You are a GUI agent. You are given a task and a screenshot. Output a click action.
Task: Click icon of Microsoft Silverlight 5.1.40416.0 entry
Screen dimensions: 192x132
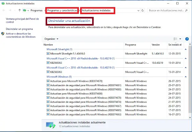(48, 54)
